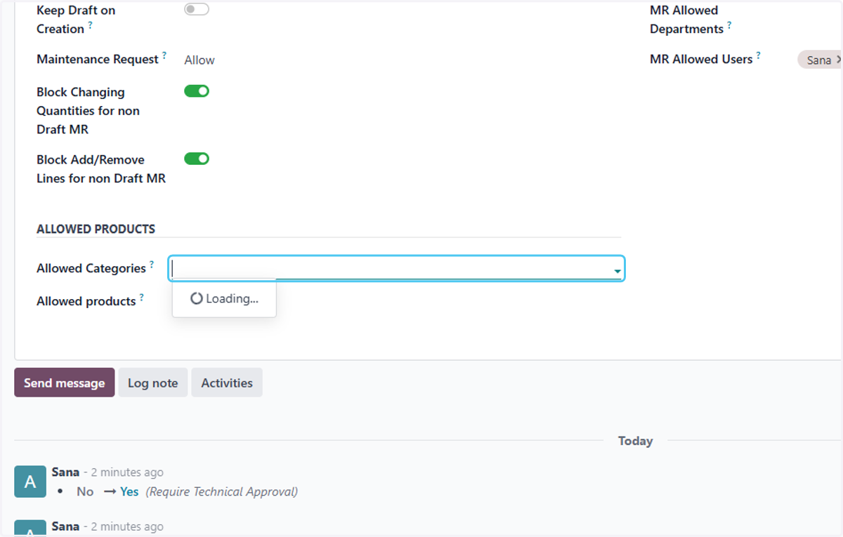Show help tooltip for Allowed products
The image size is (843, 537).
click(141, 298)
